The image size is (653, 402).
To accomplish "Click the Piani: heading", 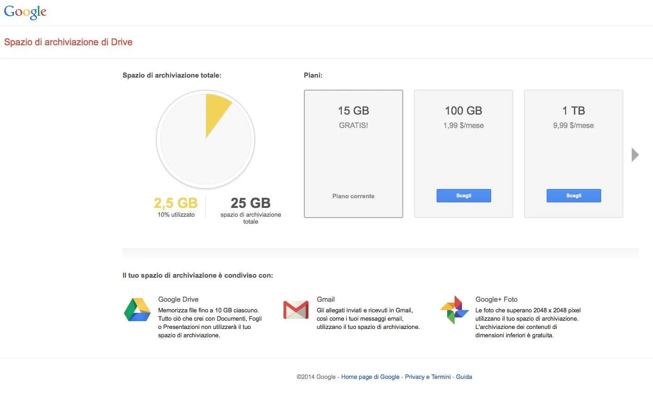I will 313,75.
